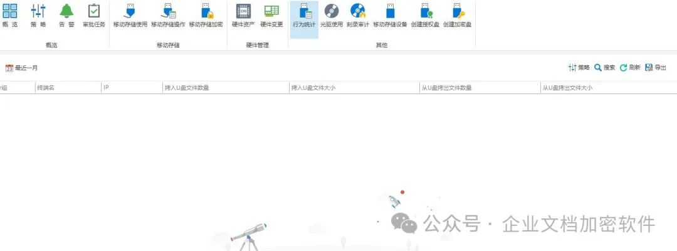Open 创建授权盘 create authorized disk
This screenshot has width=677, height=251.
(425, 16)
